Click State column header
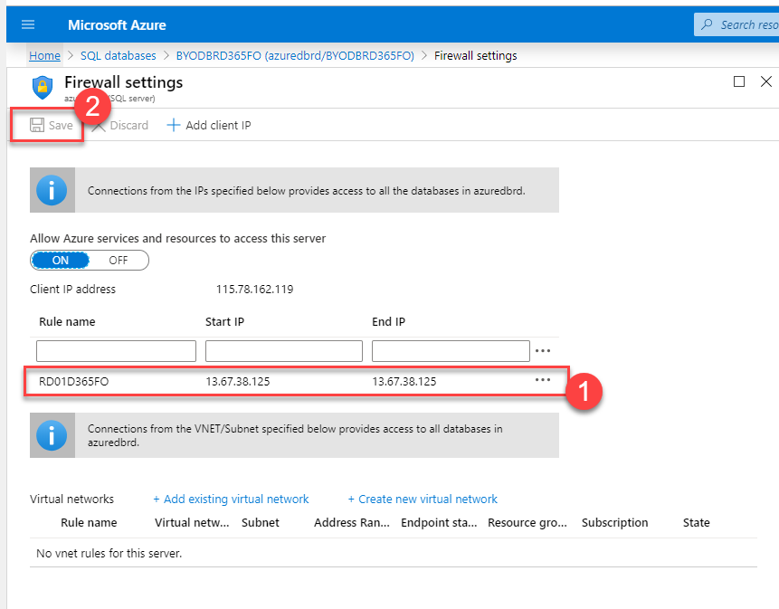 point(696,522)
